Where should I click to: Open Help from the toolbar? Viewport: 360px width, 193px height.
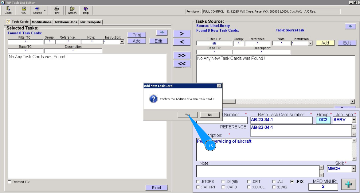point(86,10)
